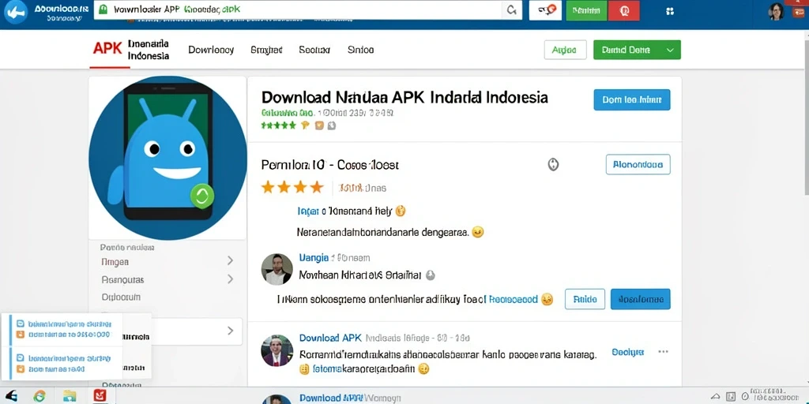Click the outlined Rnide button
The width and height of the screenshot is (809, 404).
pyautogui.click(x=585, y=299)
